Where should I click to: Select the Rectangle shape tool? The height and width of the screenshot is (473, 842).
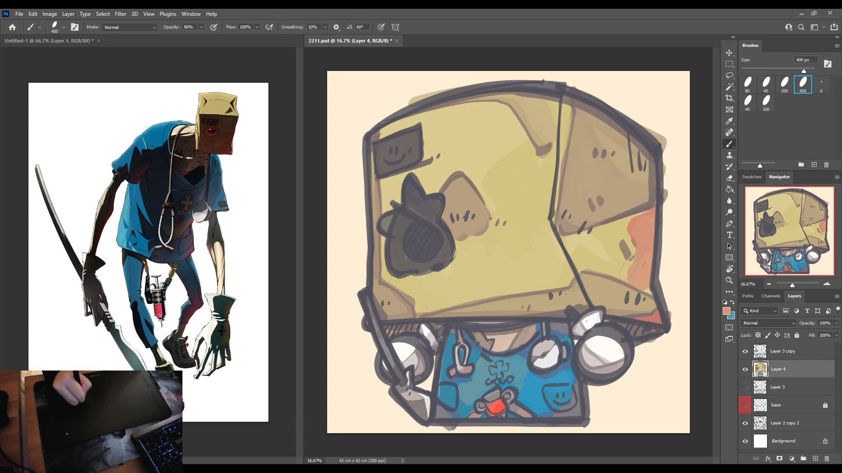(729, 258)
